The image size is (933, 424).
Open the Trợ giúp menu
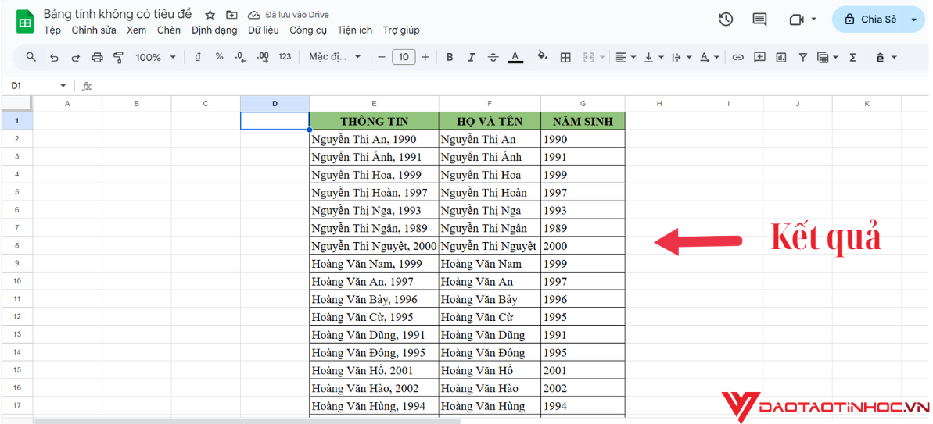(x=401, y=30)
